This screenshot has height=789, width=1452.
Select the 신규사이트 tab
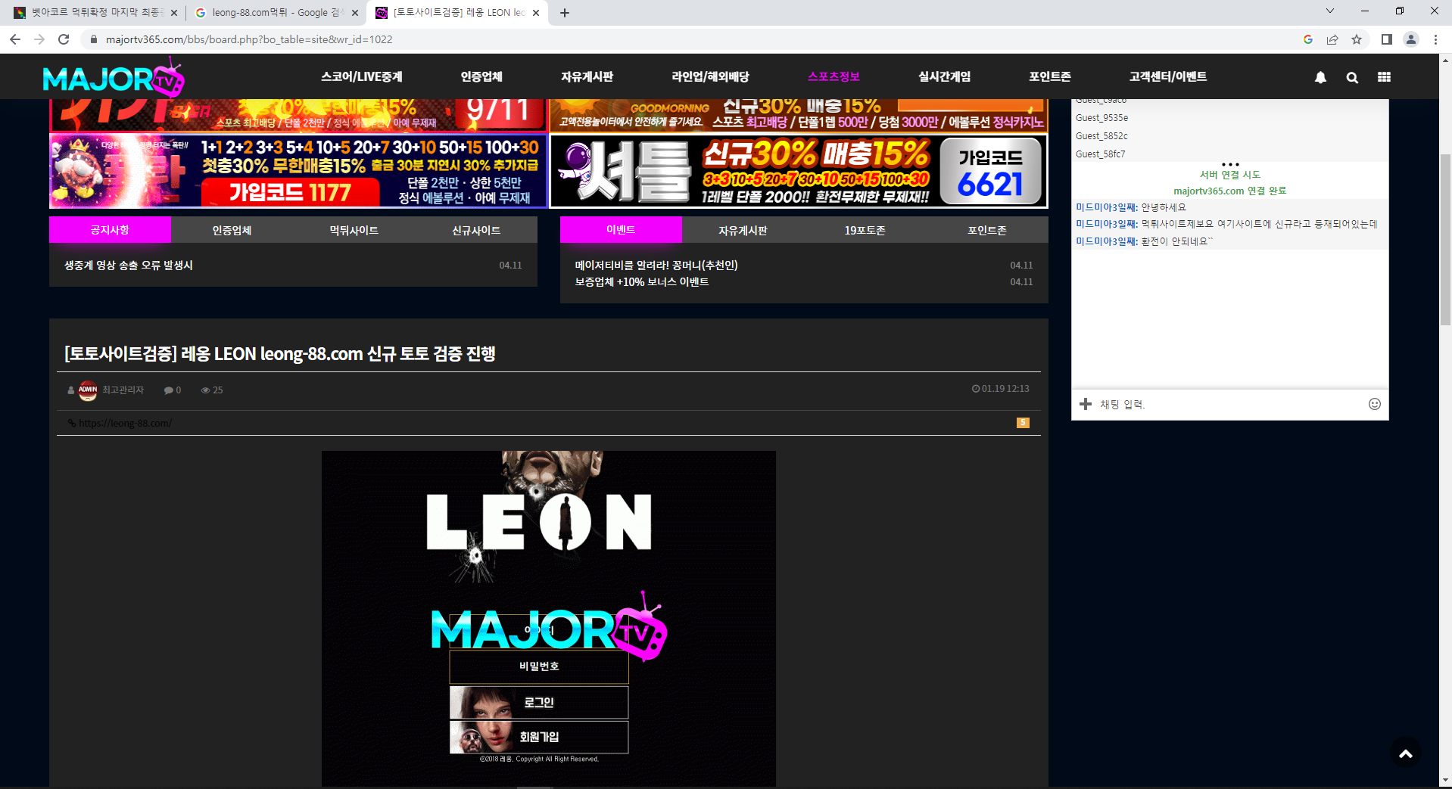475,230
